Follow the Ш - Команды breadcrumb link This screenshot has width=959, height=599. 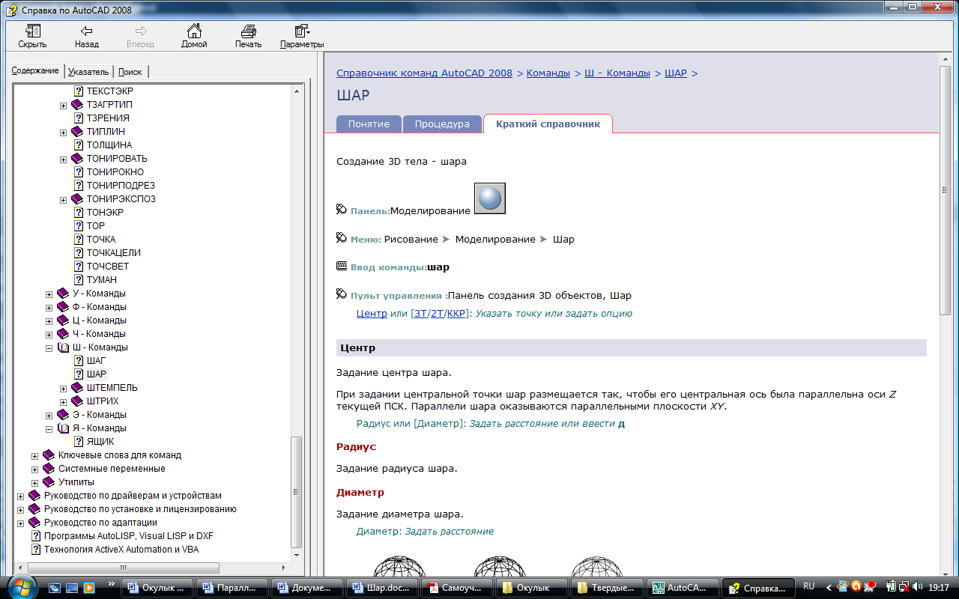click(617, 73)
